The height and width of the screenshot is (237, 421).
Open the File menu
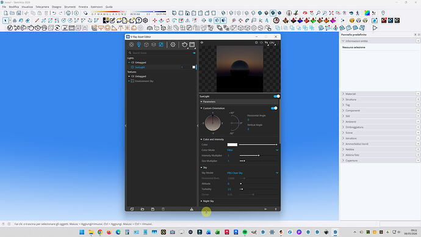tap(4, 7)
